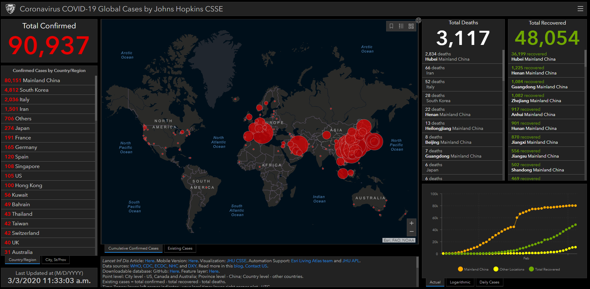Zoom out on the map
This screenshot has width=590, height=289.
pyautogui.click(x=411, y=231)
